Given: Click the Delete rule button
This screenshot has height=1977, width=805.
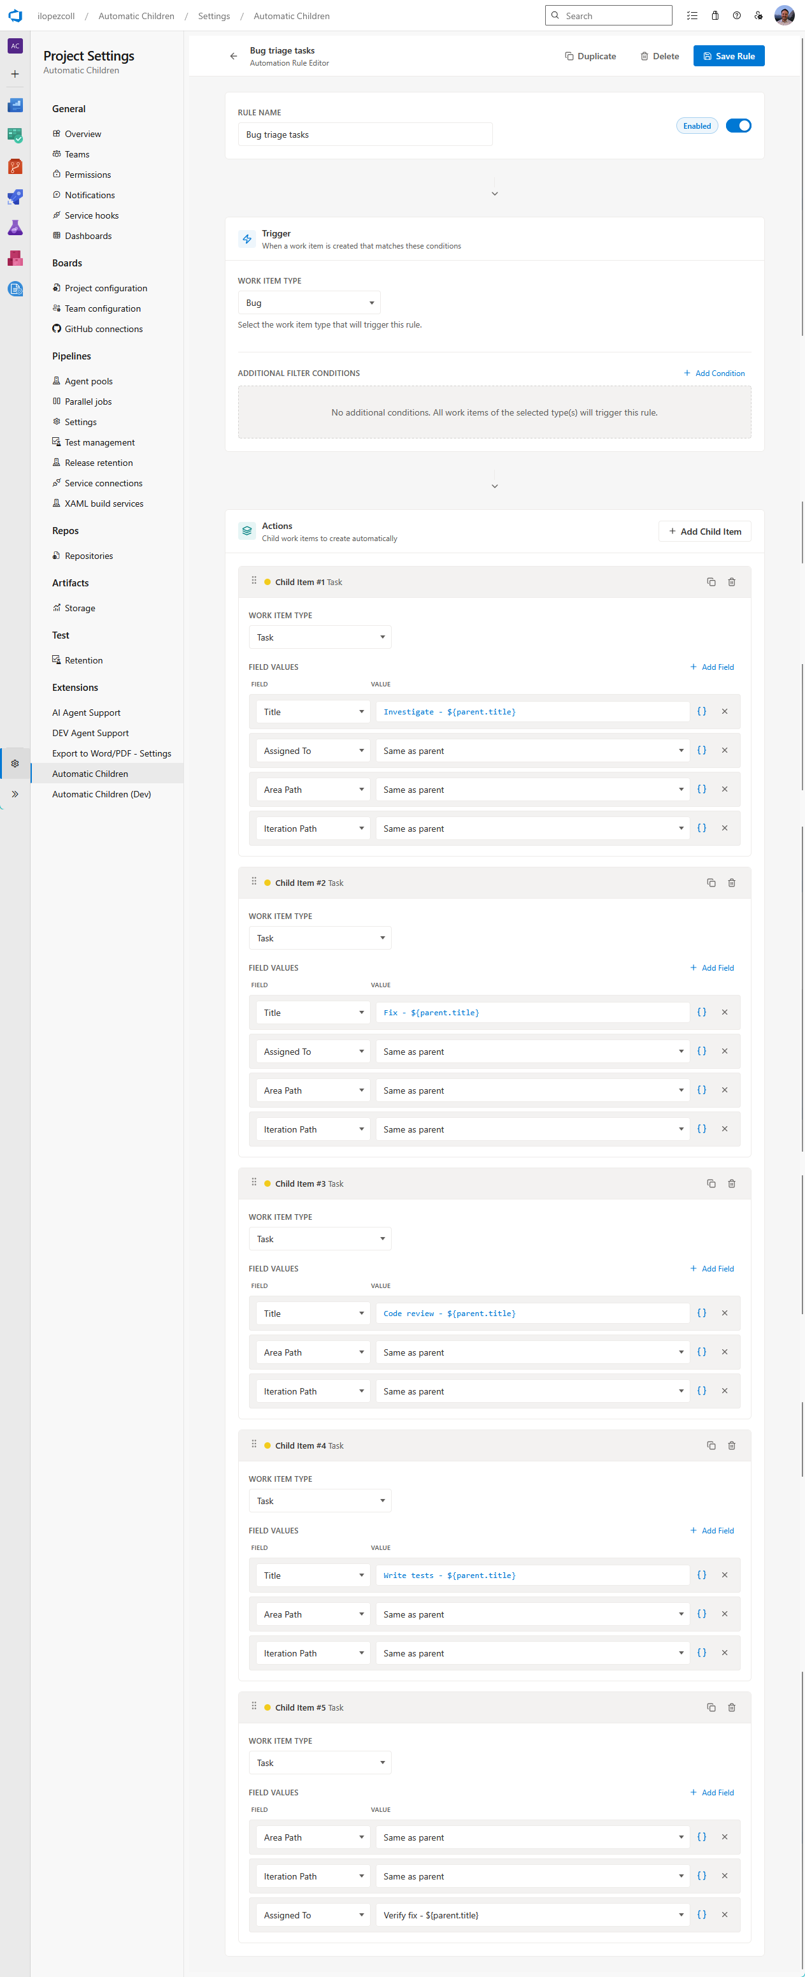Looking at the screenshot, I should (659, 56).
